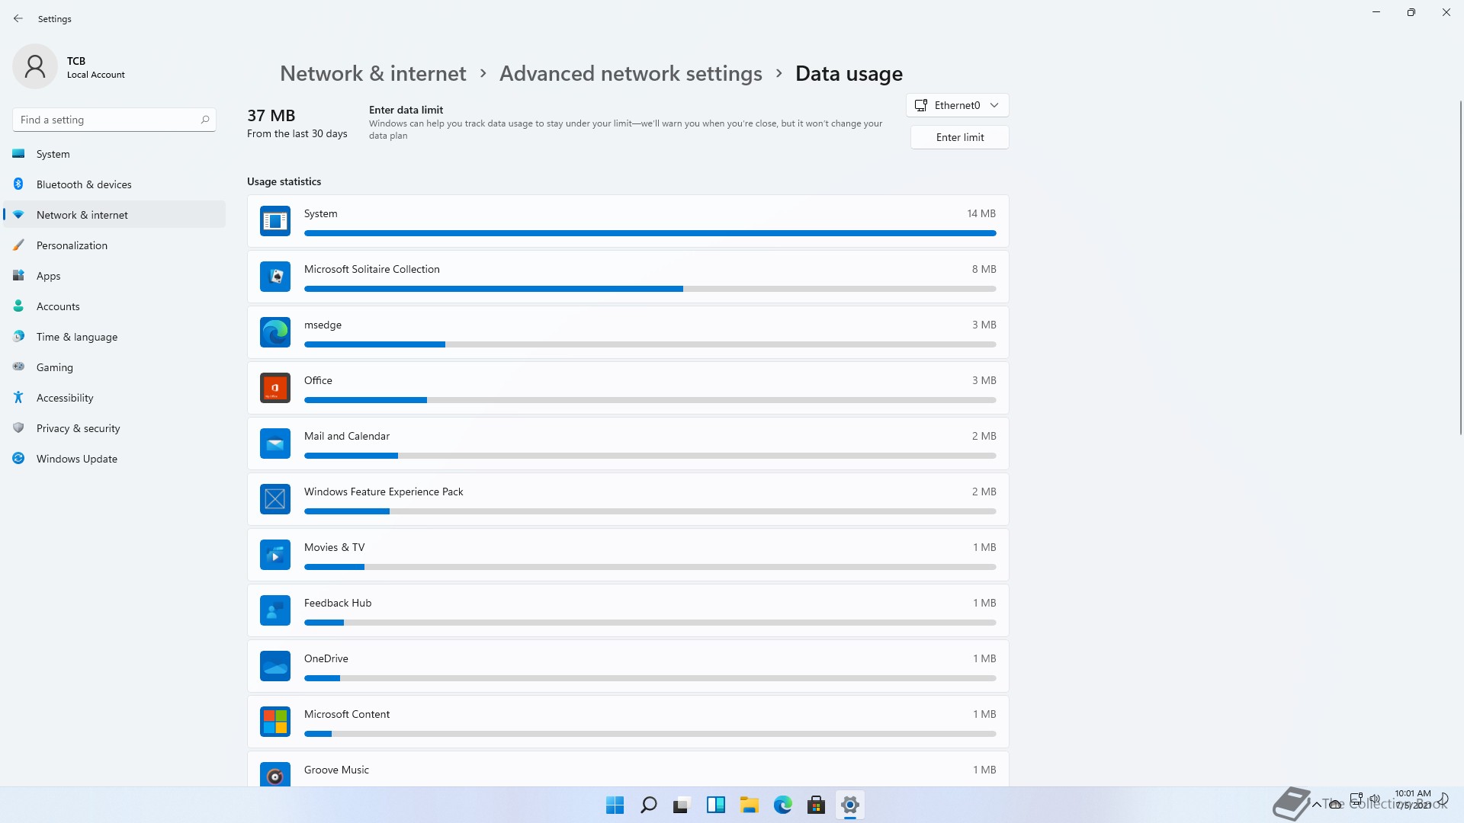Open the Start menu from taskbar

coord(615,805)
